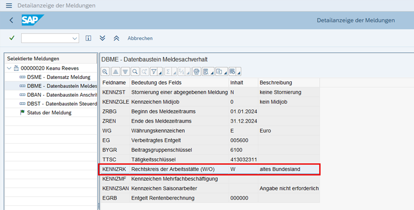414x210 pixels.
Task: Sort the table in descending order
Action: tap(125, 72)
